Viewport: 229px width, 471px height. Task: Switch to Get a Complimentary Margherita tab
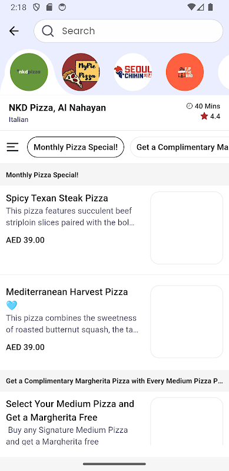click(180, 147)
